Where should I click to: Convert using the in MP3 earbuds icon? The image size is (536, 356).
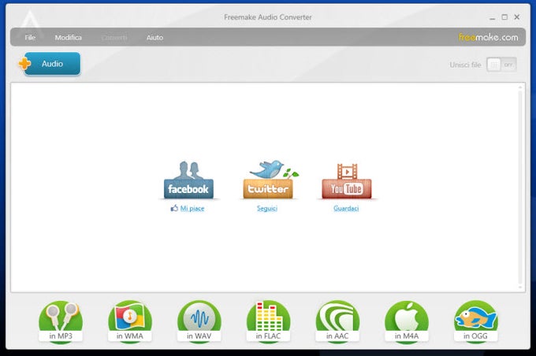61,321
